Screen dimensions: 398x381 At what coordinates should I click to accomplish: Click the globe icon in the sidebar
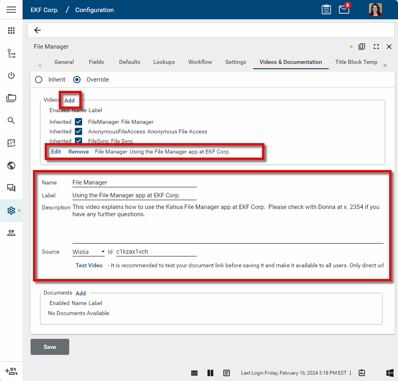[x=11, y=166]
